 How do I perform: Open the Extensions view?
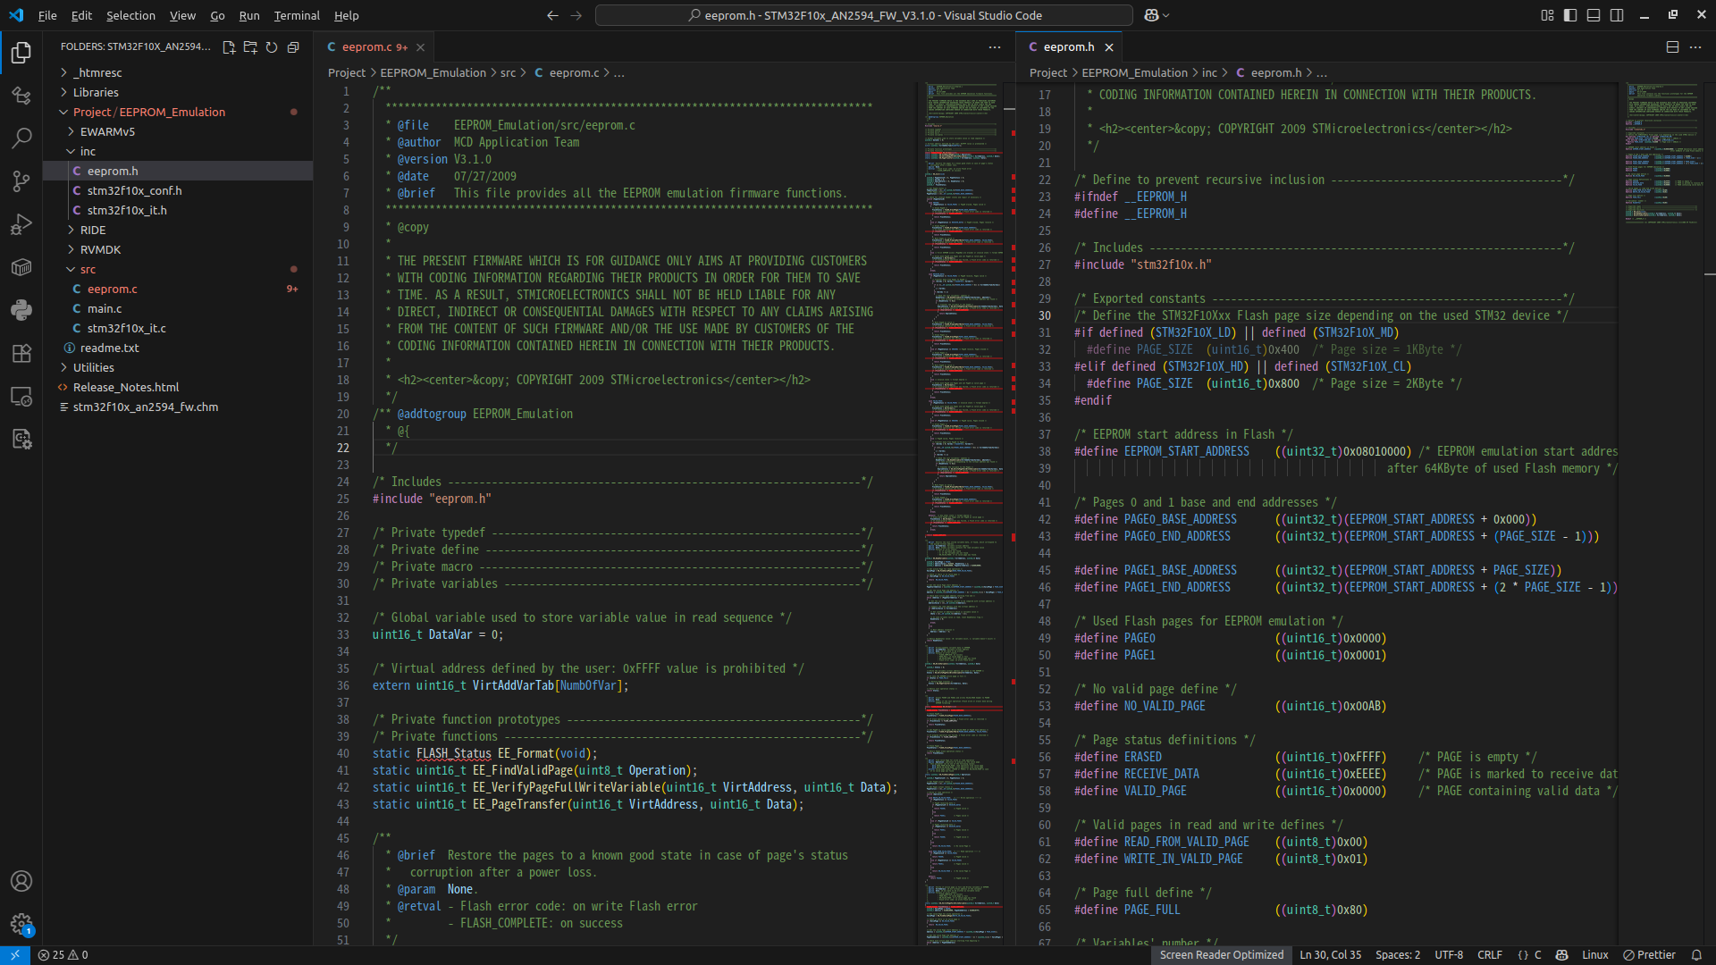click(x=21, y=353)
